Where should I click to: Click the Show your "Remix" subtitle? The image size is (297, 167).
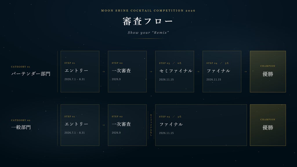pyautogui.click(x=148, y=32)
